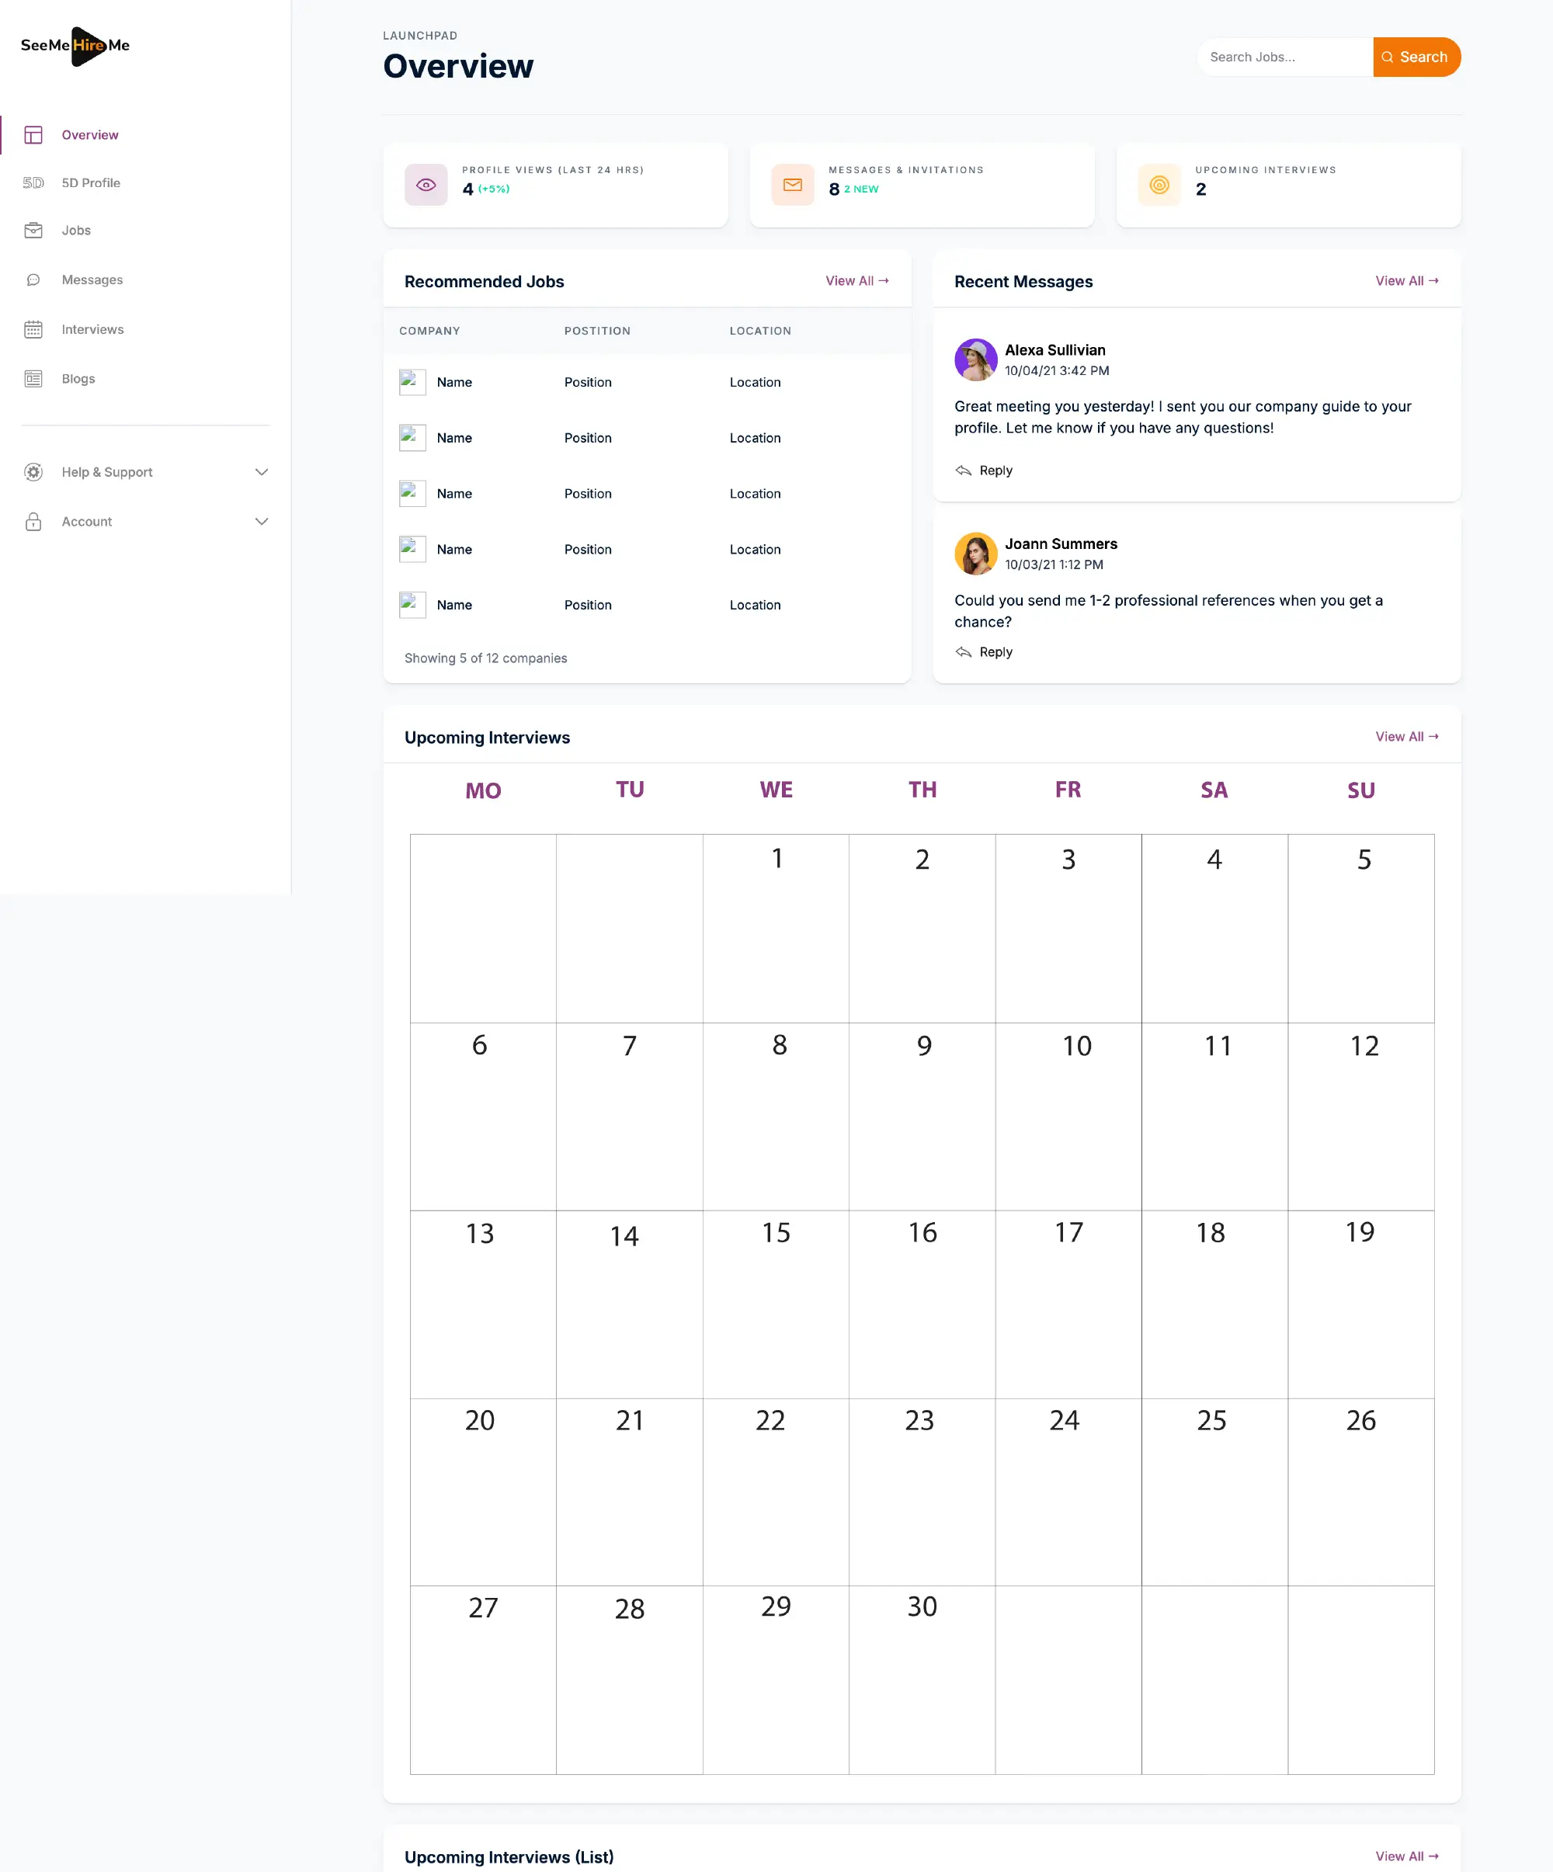1553x1872 pixels.
Task: Click the reply arrow under Joann Summers' message
Action: pos(964,651)
